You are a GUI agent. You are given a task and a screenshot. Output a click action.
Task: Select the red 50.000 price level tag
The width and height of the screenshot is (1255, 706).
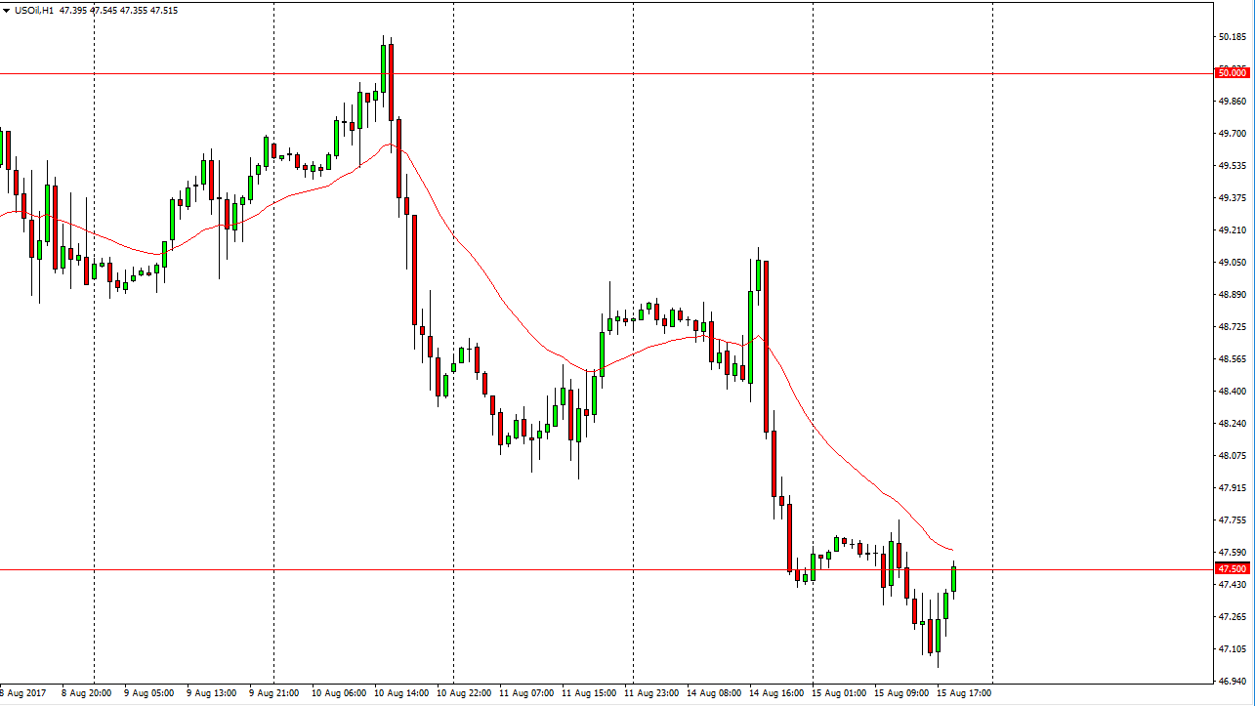[x=1231, y=73]
